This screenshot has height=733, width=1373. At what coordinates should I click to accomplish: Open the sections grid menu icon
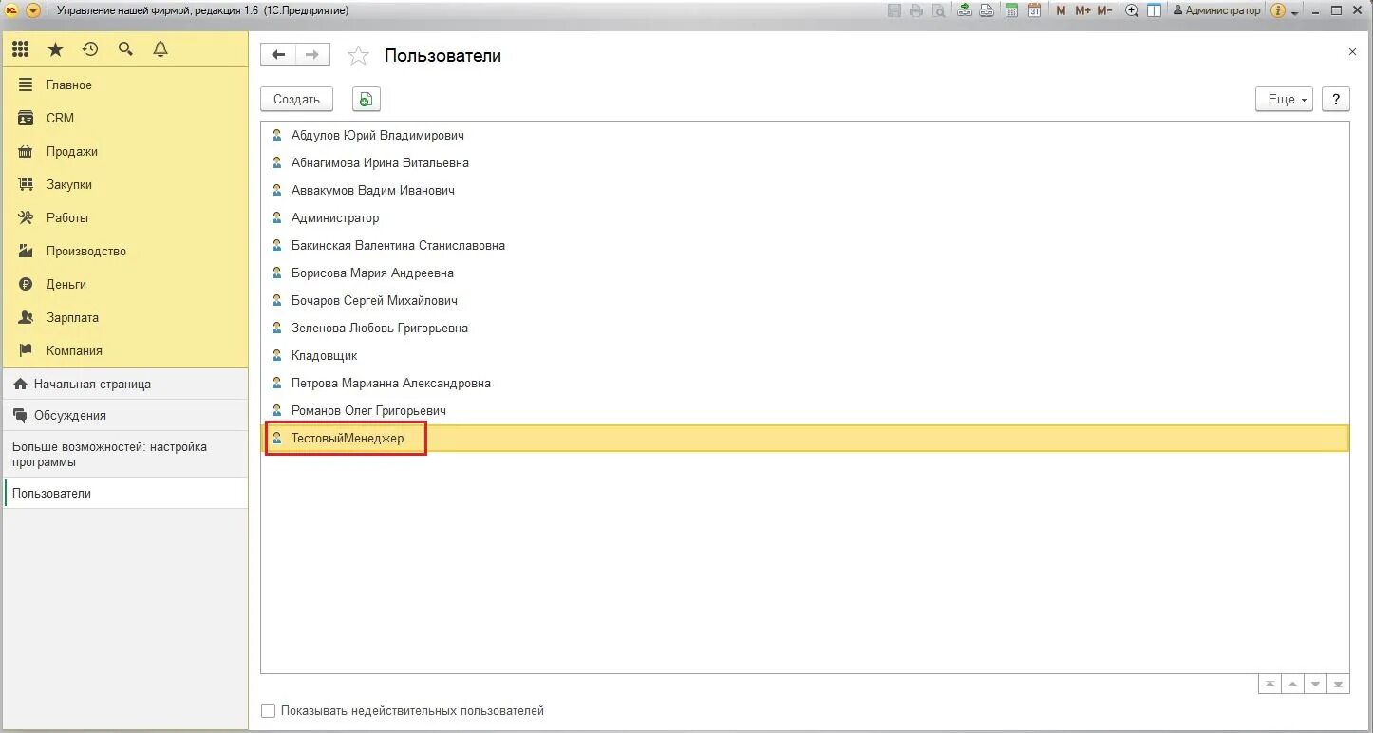click(20, 49)
